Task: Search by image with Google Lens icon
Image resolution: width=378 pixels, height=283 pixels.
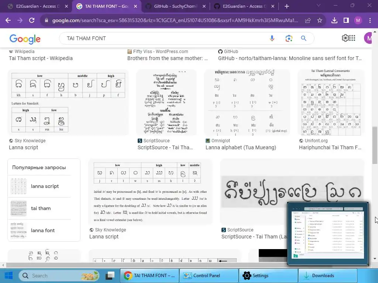Action: click(289, 38)
